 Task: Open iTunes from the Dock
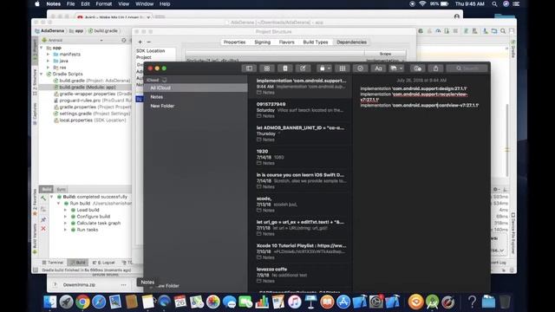294,302
